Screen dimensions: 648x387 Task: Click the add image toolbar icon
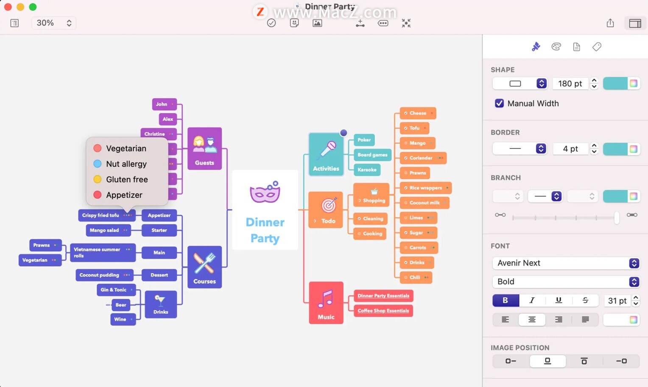317,23
